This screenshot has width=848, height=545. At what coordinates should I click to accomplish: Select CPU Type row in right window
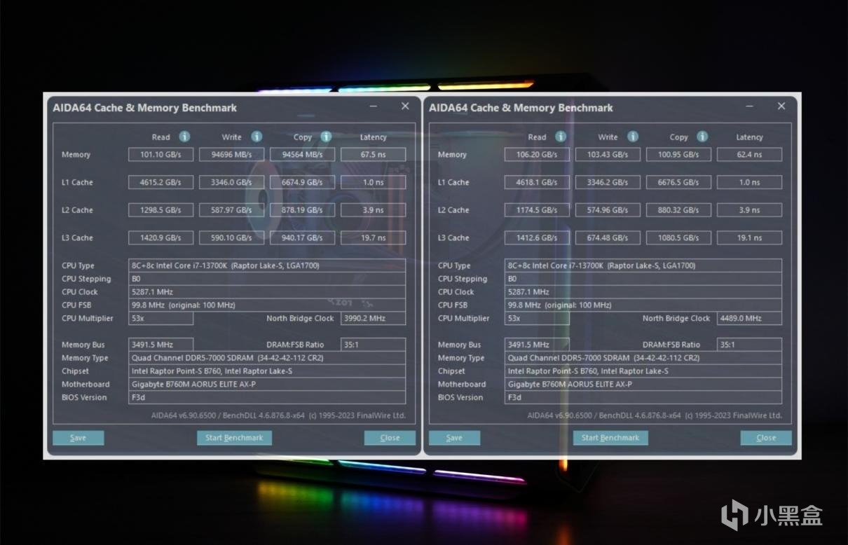(643, 265)
